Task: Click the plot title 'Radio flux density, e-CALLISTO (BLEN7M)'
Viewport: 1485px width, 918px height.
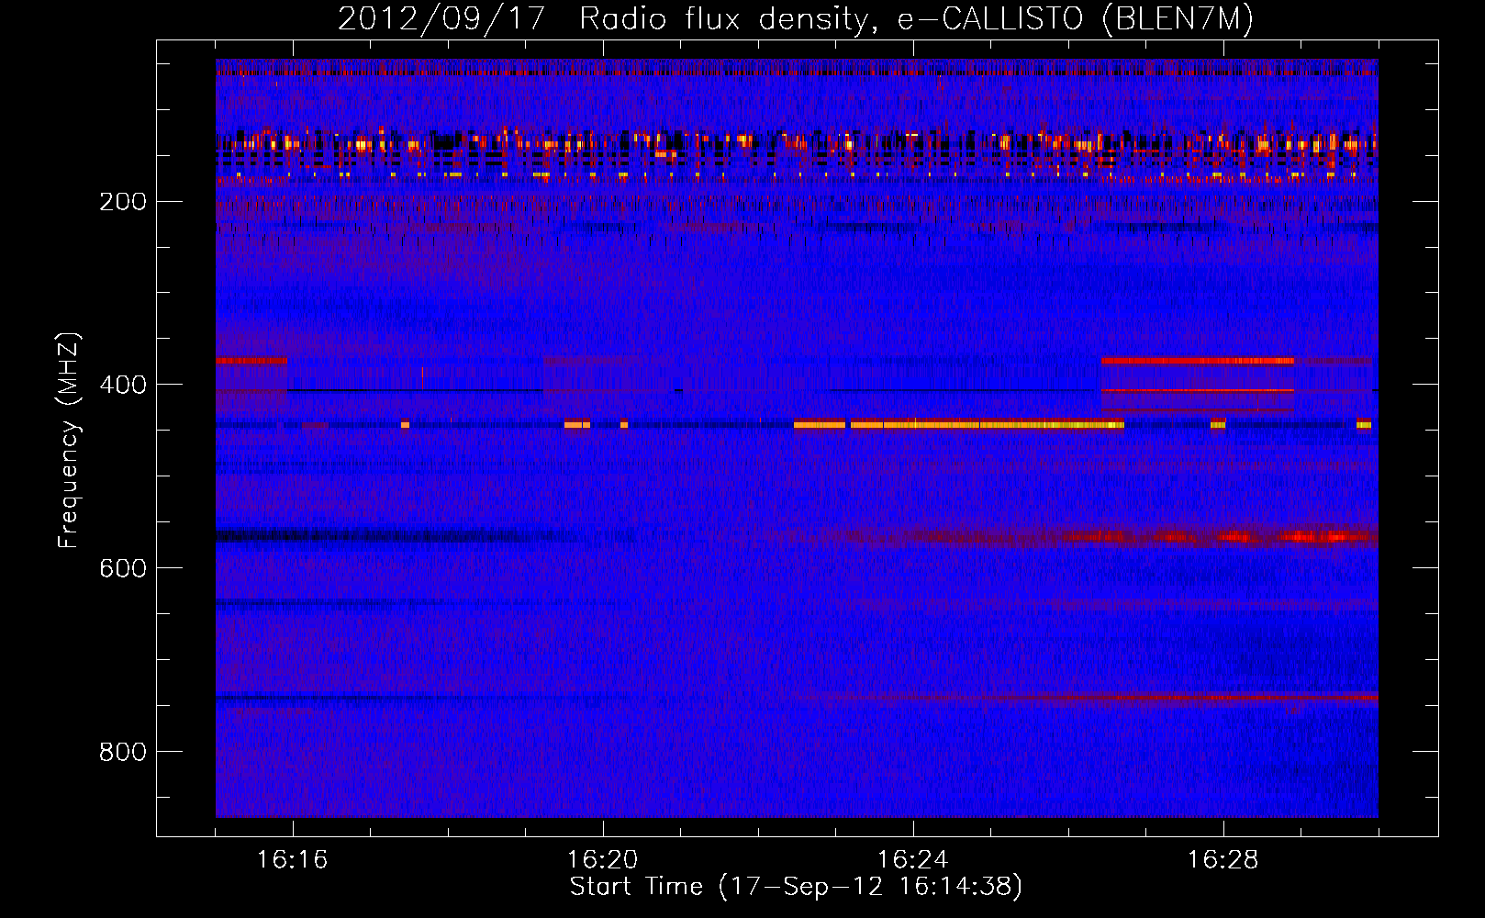Action: pos(916,19)
